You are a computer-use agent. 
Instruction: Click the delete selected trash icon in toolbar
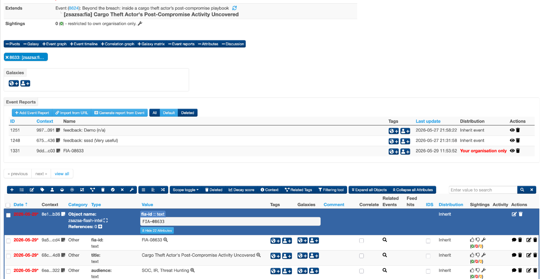[x=103, y=190]
